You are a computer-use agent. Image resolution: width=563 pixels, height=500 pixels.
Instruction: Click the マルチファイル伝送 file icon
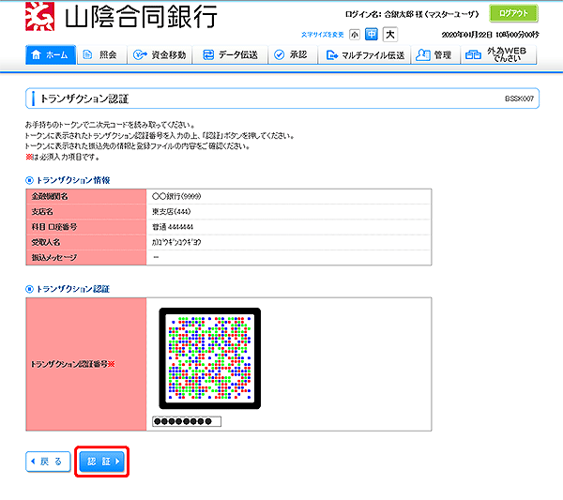pyautogui.click(x=332, y=55)
